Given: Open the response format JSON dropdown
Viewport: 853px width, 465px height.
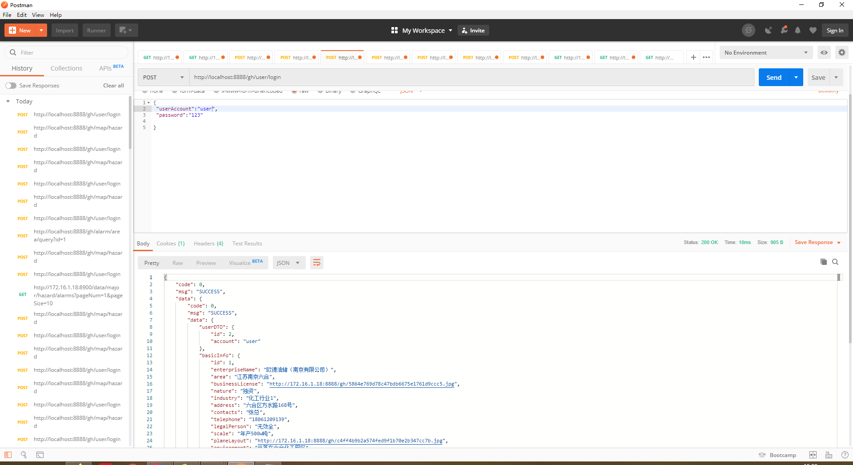Looking at the screenshot, I should (289, 263).
